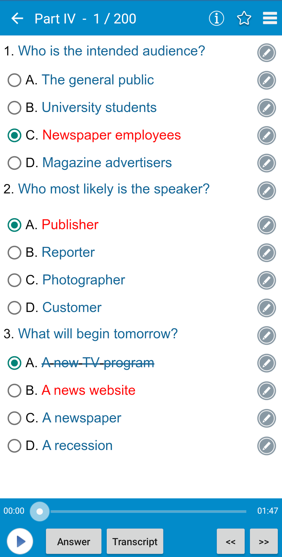Tap the back arrow icon

17,19
